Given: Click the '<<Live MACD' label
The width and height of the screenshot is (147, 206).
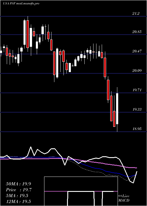Looking at the screenshot, I should click(x=124, y=198).
